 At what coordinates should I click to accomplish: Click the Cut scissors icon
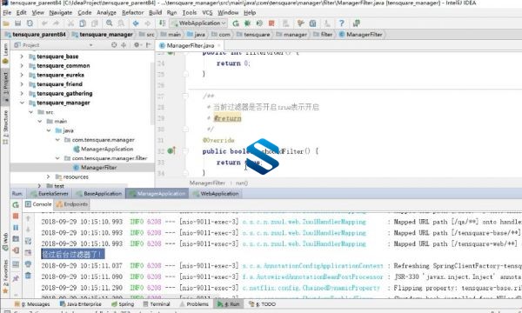pos(70,23)
